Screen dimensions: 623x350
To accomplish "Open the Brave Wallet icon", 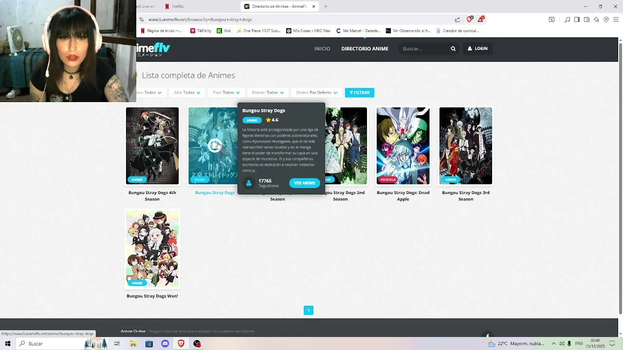I will [586, 19].
